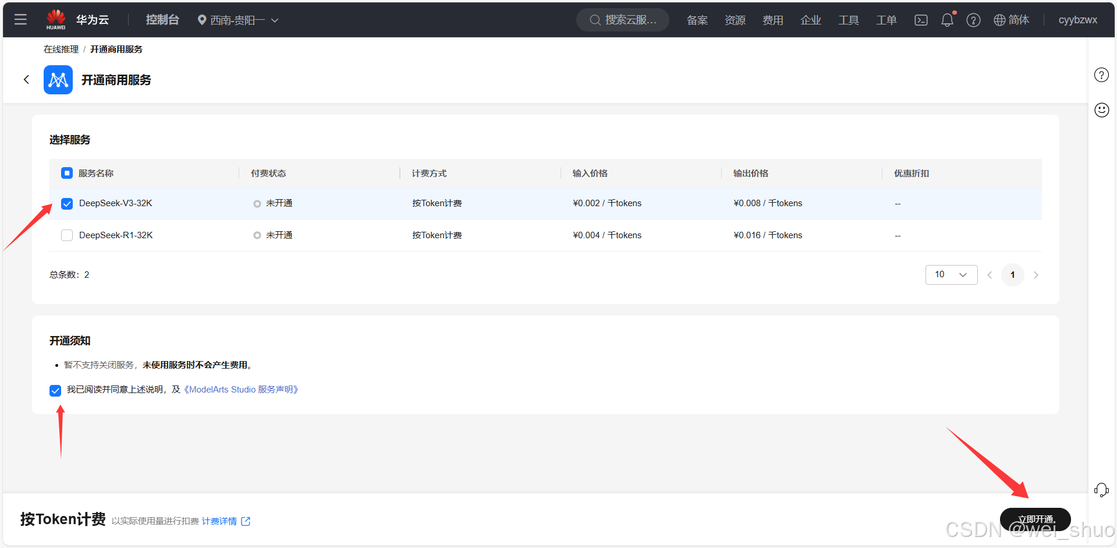Click the ¥0.008 / 千tokens output price
The image size is (1117, 548).
(768, 203)
